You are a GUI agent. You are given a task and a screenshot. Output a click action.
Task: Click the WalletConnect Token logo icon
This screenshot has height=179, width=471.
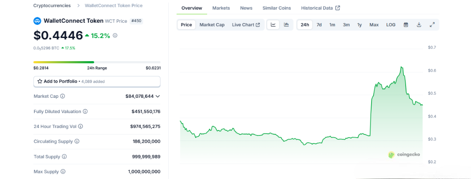click(37, 21)
